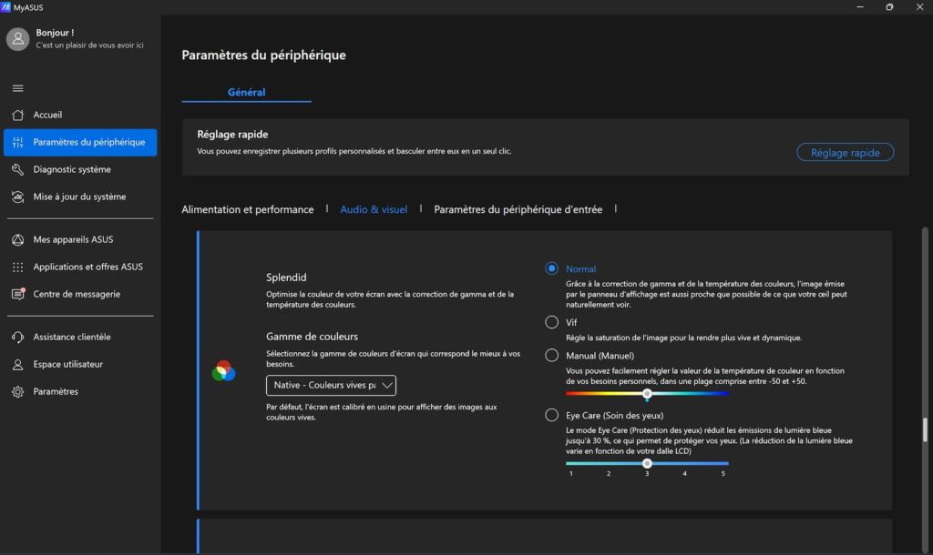The height and width of the screenshot is (555, 933).
Task: Select the Manual (Manuel) radio option
Action: [551, 355]
